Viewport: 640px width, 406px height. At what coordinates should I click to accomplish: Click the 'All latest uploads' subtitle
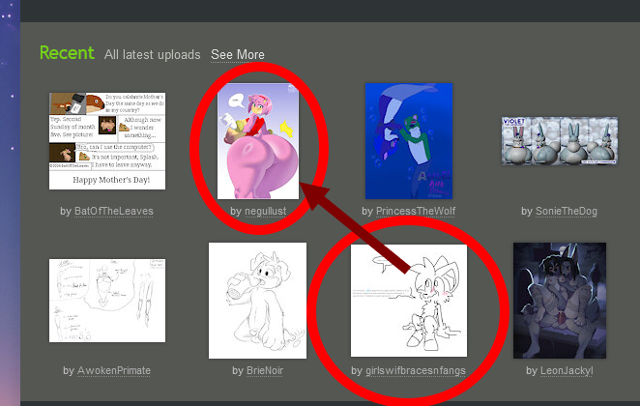[x=152, y=55]
